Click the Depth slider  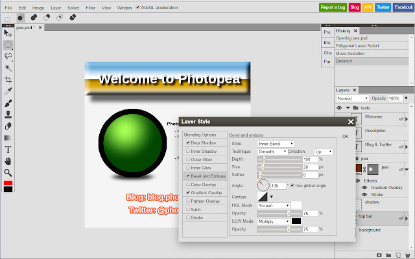[x=279, y=159]
